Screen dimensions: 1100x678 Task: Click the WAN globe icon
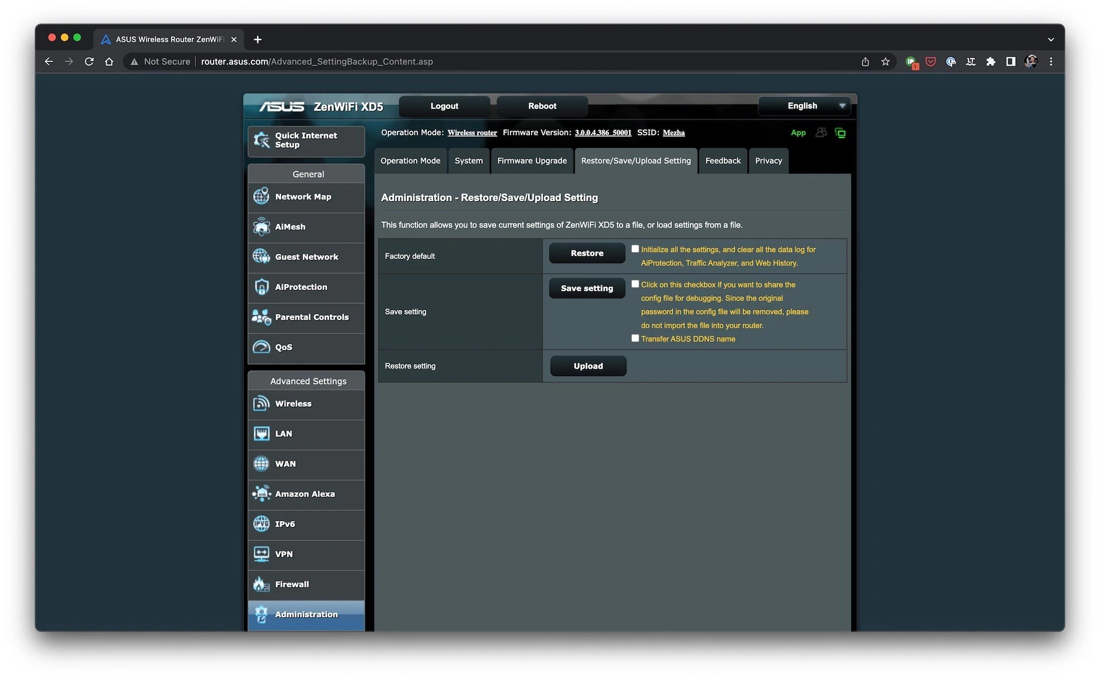click(261, 464)
